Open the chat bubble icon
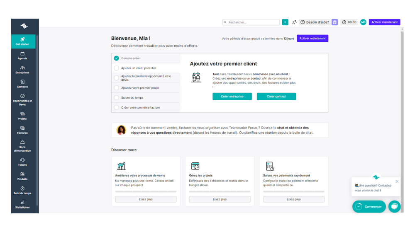Screen dimensions: 415x232 pyautogui.click(x=394, y=207)
